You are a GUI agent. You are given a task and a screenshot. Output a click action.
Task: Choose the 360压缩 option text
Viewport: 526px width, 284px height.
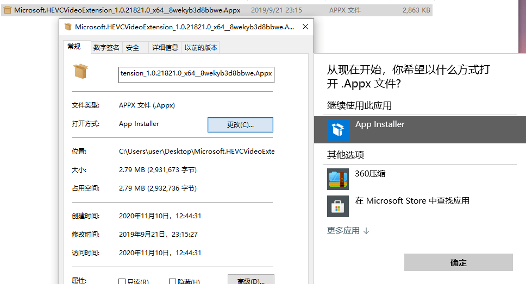[371, 174]
